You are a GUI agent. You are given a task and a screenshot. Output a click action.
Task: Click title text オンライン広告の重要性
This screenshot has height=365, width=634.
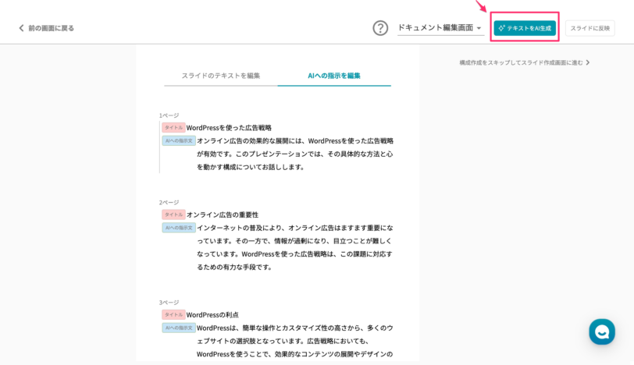click(x=223, y=214)
